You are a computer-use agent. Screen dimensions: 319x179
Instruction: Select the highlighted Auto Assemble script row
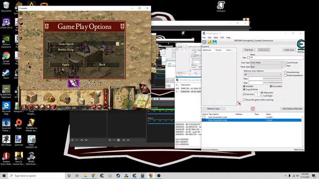pyautogui.click(x=251, y=120)
